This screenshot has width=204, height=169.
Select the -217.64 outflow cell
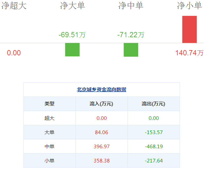154,161
